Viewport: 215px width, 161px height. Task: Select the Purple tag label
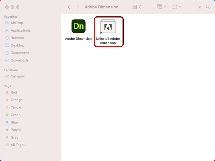(x=16, y=130)
